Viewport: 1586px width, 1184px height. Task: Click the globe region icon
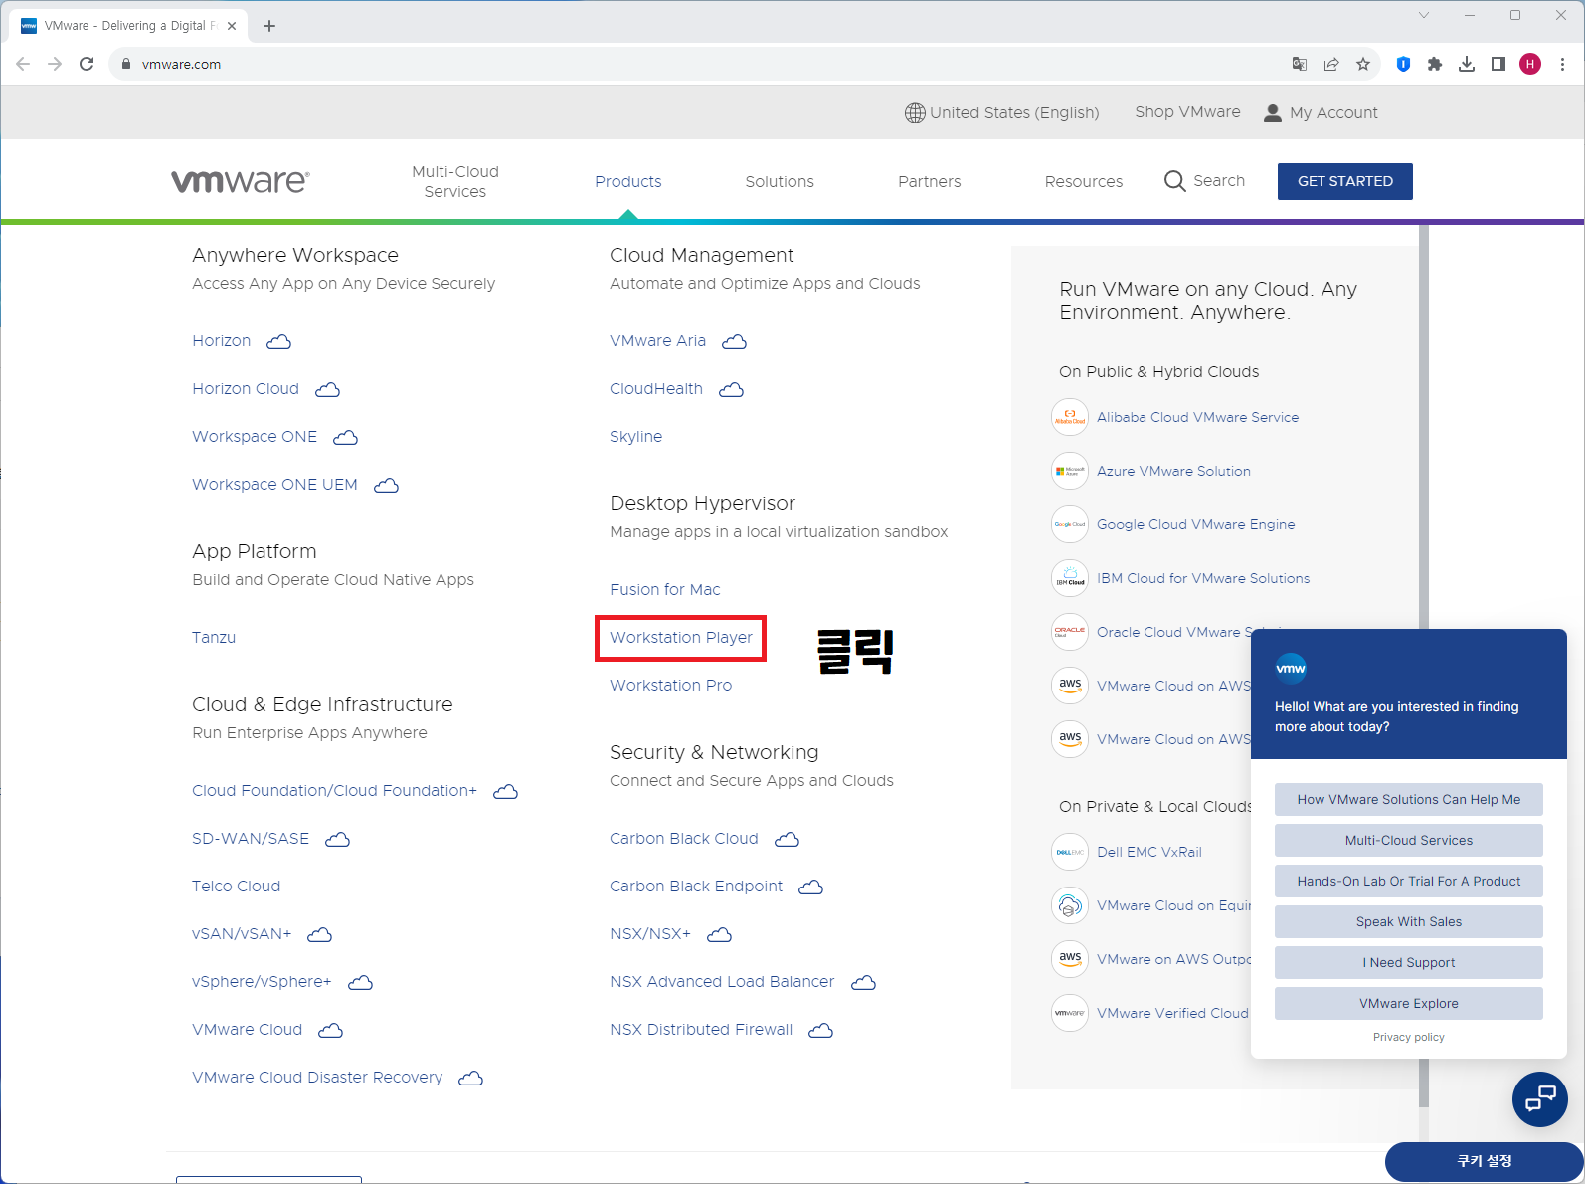pyautogui.click(x=915, y=113)
